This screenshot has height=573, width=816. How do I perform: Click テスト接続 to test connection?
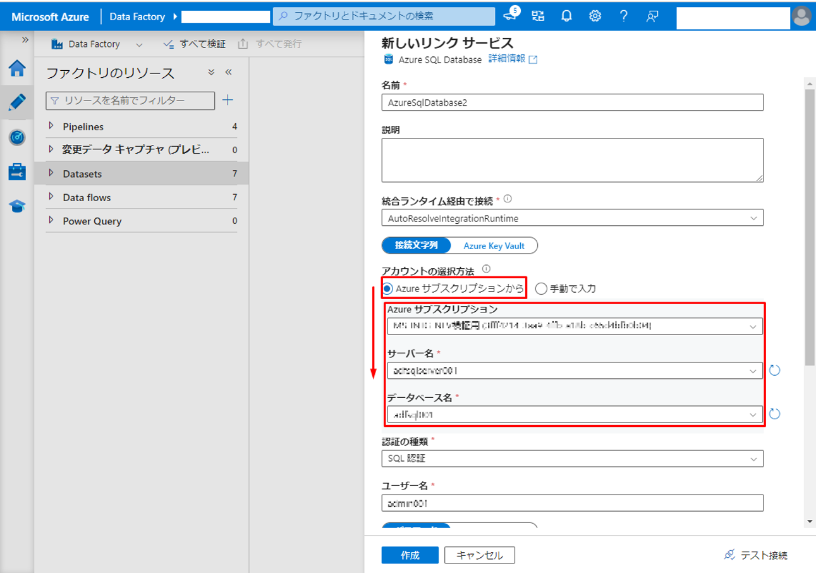(x=756, y=555)
